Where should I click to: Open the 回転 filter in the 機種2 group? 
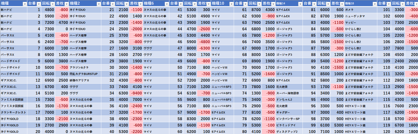coord(127,4)
